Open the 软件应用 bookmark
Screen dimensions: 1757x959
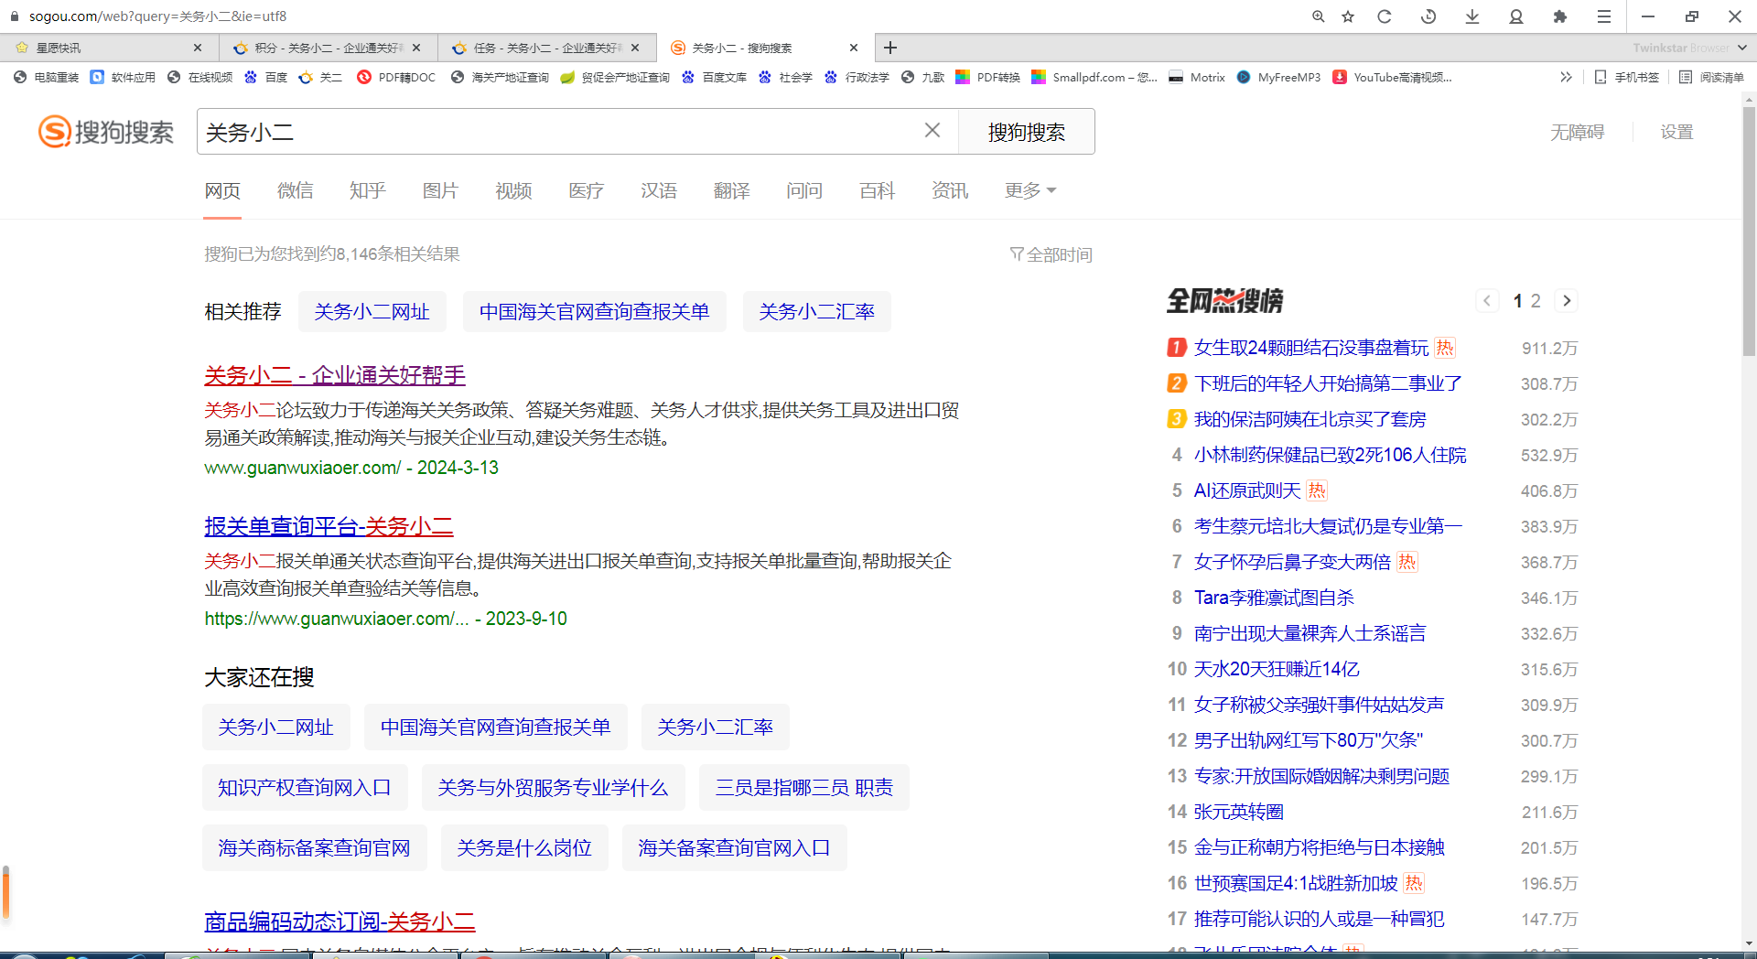124,77
